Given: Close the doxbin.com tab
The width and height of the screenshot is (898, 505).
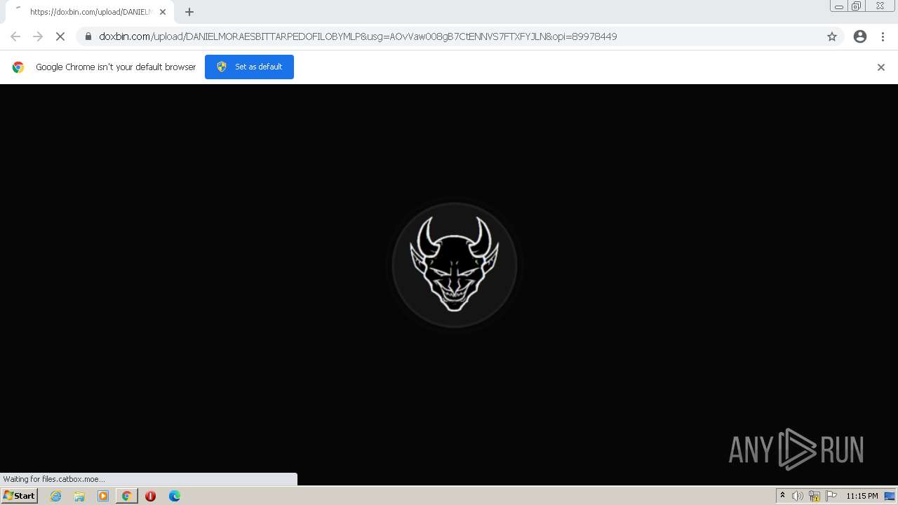Looking at the screenshot, I should 163,12.
